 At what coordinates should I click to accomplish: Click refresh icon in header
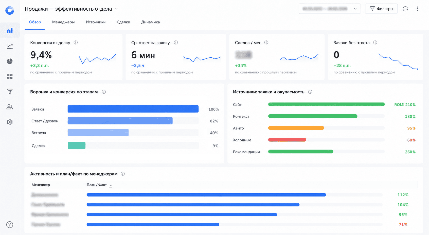click(405, 9)
